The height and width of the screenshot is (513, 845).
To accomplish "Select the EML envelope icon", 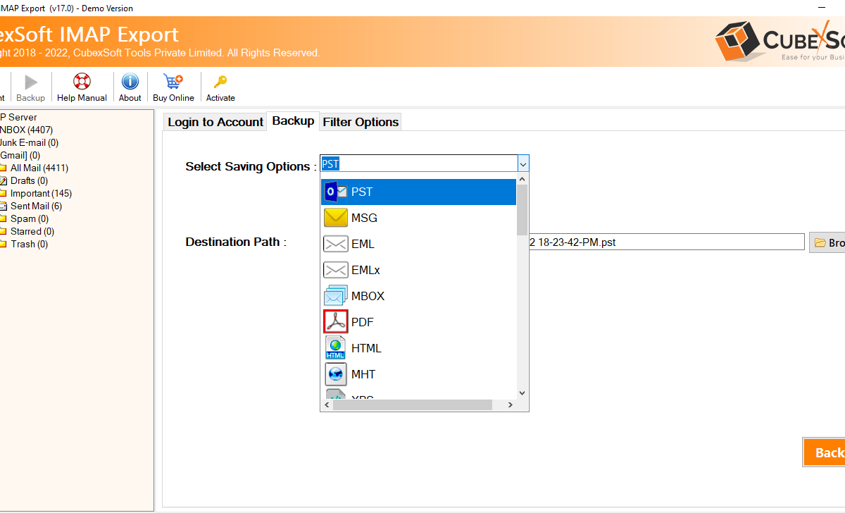I will click(x=335, y=244).
